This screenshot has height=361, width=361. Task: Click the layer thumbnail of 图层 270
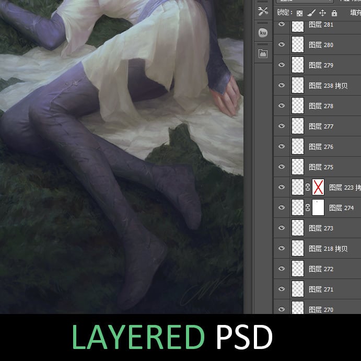click(x=298, y=308)
